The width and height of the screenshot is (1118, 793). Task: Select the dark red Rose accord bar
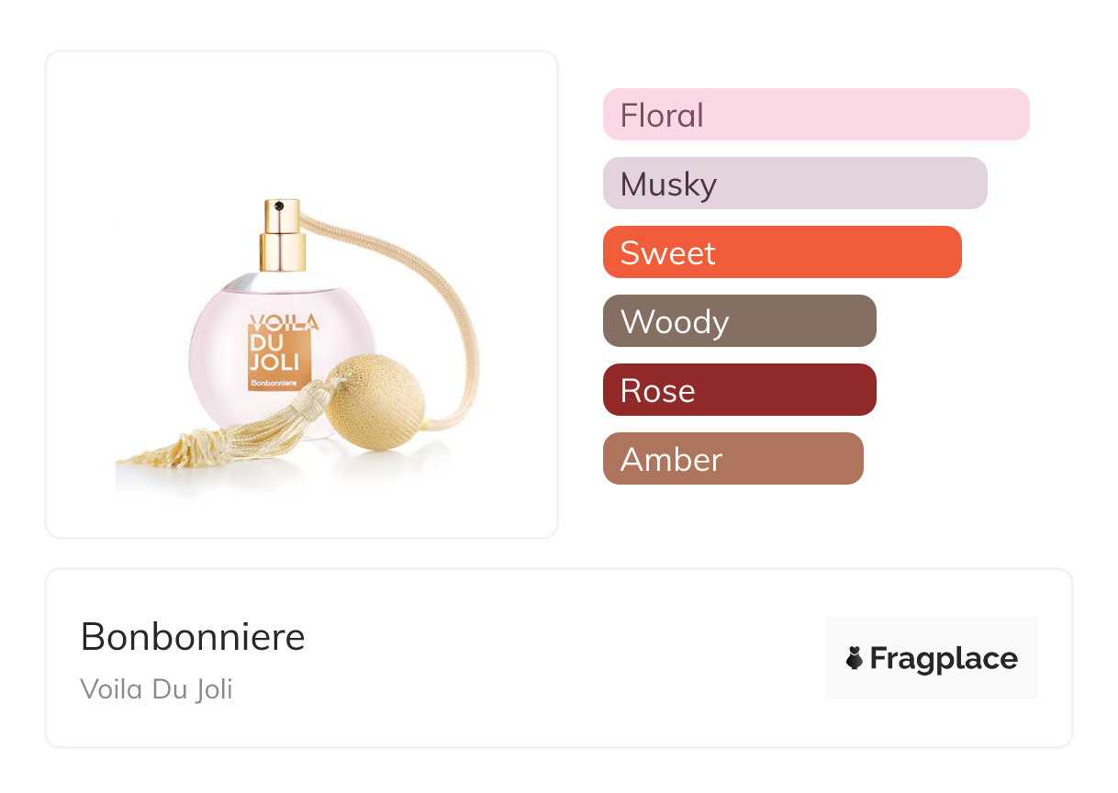740,390
